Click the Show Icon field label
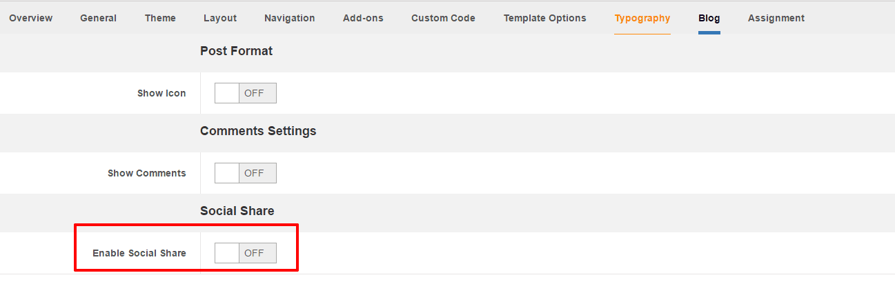Viewport: 895px width, 293px height. pyautogui.click(x=161, y=93)
